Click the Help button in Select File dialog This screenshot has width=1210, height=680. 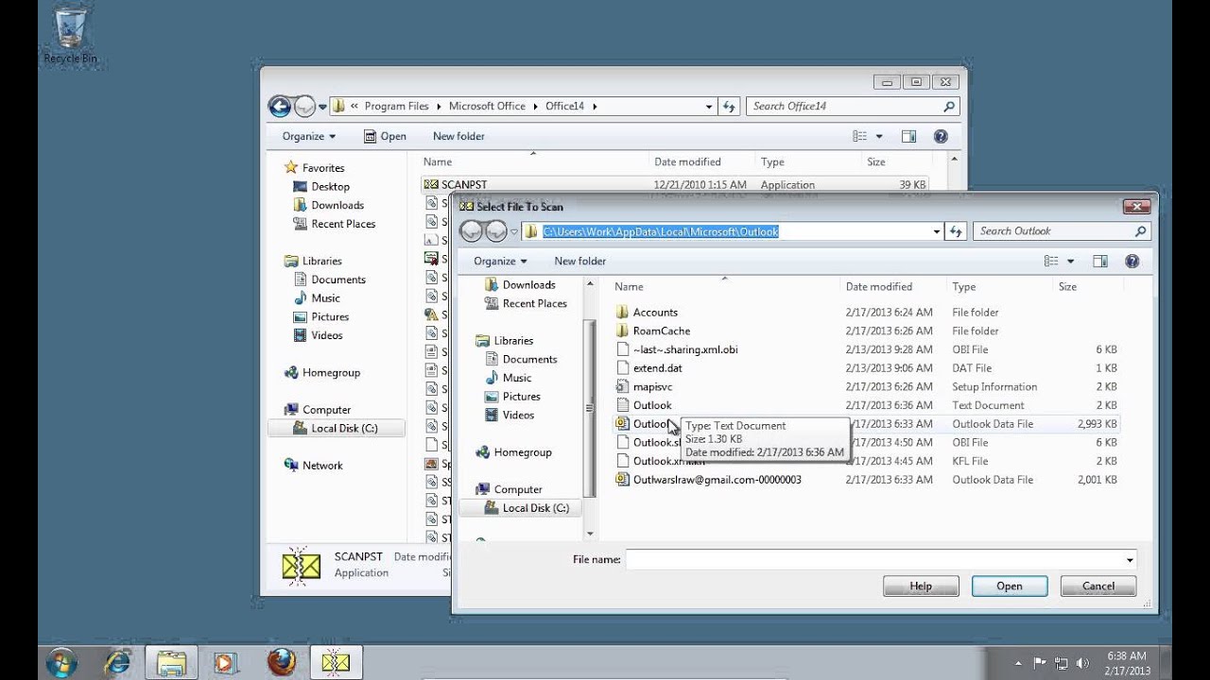tap(921, 586)
